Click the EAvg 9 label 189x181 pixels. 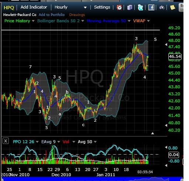pyautogui.click(x=48, y=142)
